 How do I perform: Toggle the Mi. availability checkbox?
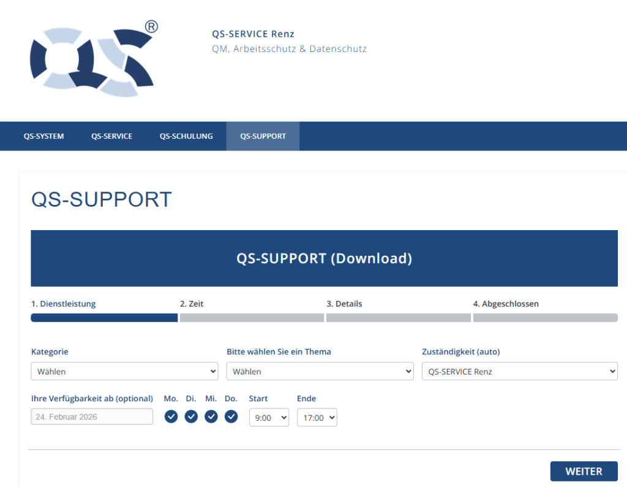coord(211,417)
